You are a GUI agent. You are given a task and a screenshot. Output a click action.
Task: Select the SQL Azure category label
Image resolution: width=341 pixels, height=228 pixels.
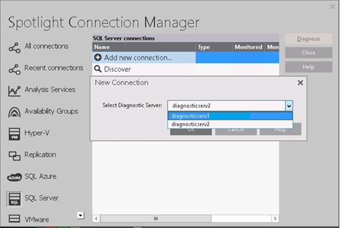[x=40, y=176]
